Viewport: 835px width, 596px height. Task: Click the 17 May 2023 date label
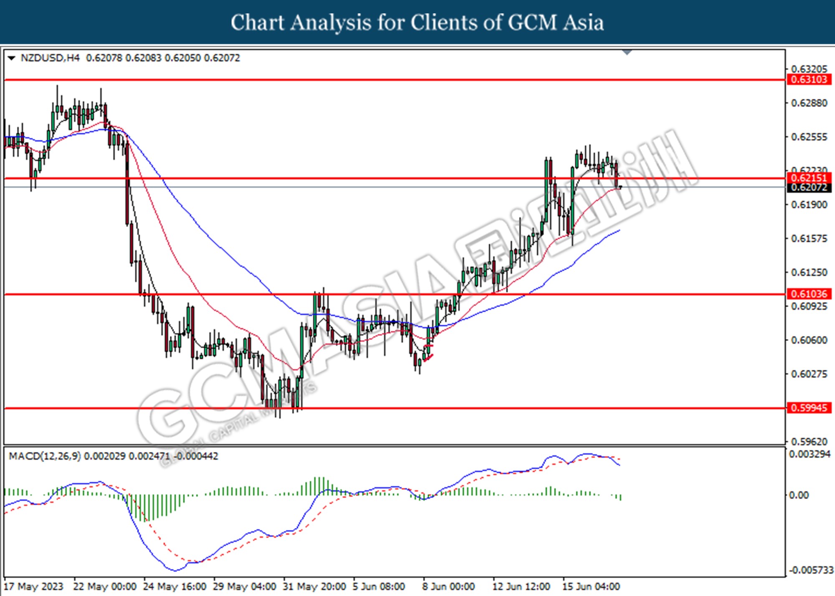pos(33,586)
